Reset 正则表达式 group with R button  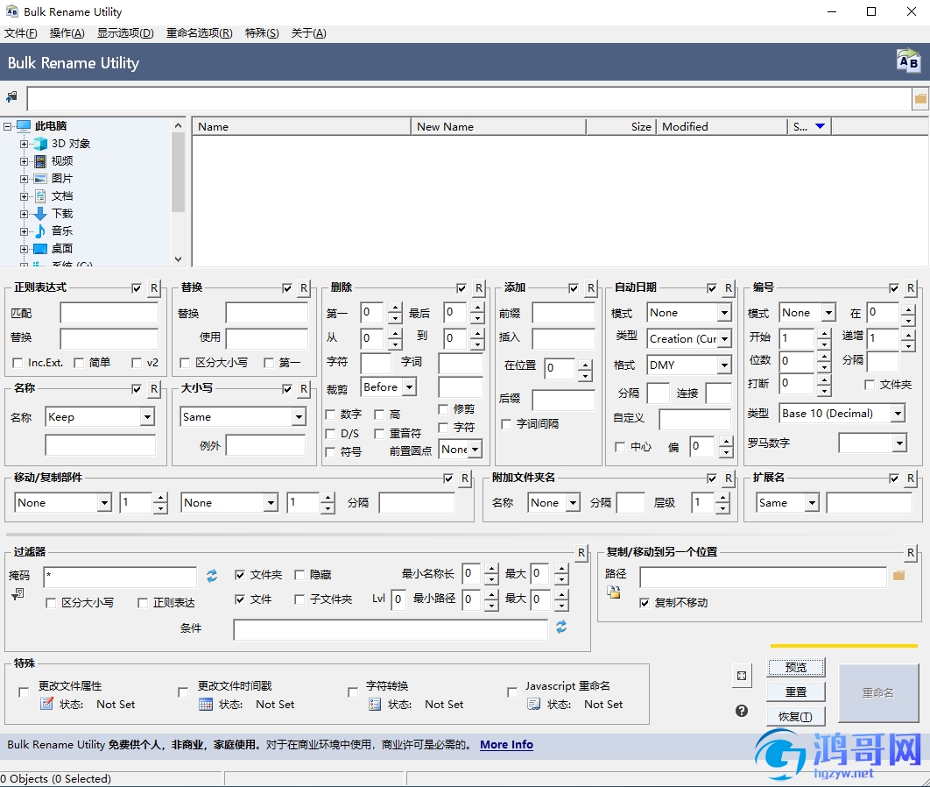pos(154,288)
